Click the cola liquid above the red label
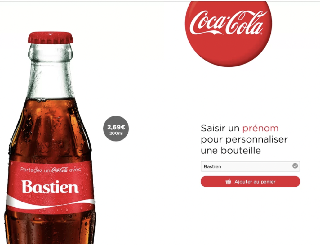The width and height of the screenshot is (320, 245). click(50, 131)
